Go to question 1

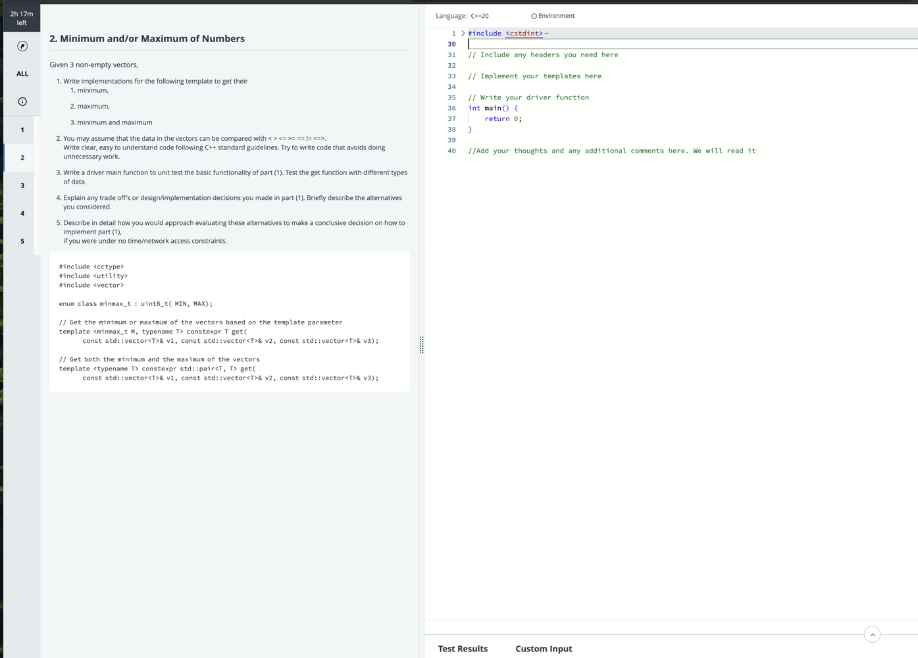pyautogui.click(x=22, y=130)
